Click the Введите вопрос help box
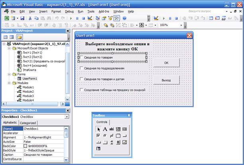This screenshot has width=244, height=165. [206, 11]
